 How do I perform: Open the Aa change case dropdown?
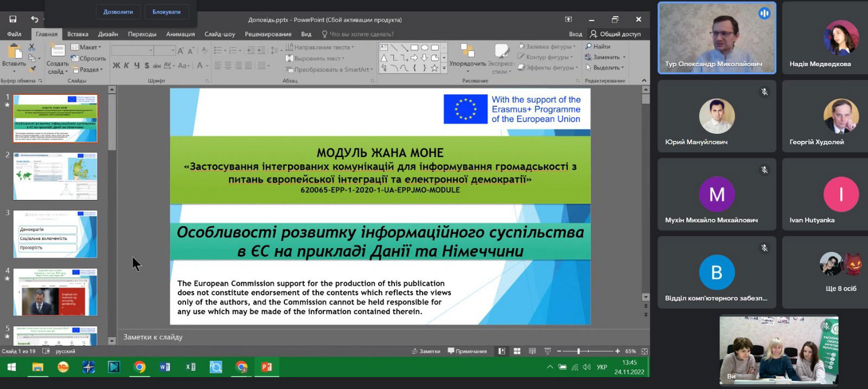point(183,66)
